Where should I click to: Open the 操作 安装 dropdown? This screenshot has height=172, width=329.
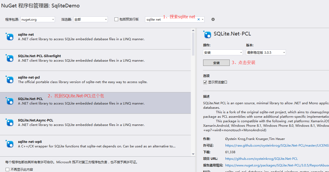coord(223,52)
